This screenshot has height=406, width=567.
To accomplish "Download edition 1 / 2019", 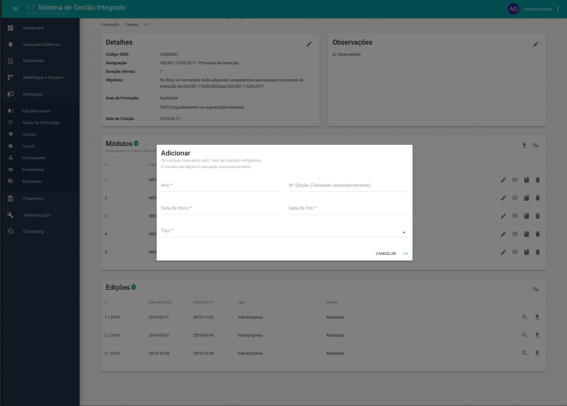I will point(537,317).
